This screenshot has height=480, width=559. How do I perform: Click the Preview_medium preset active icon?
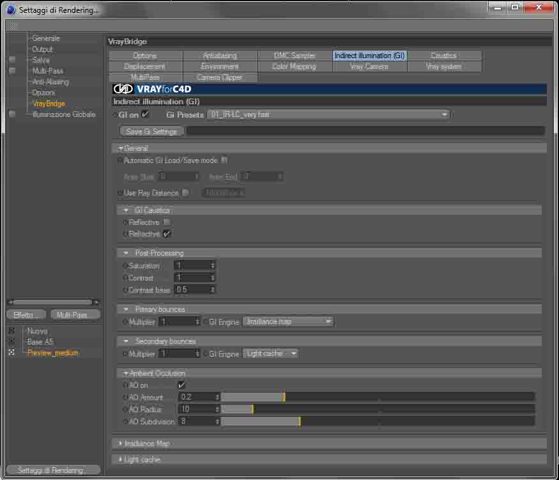pyautogui.click(x=11, y=352)
